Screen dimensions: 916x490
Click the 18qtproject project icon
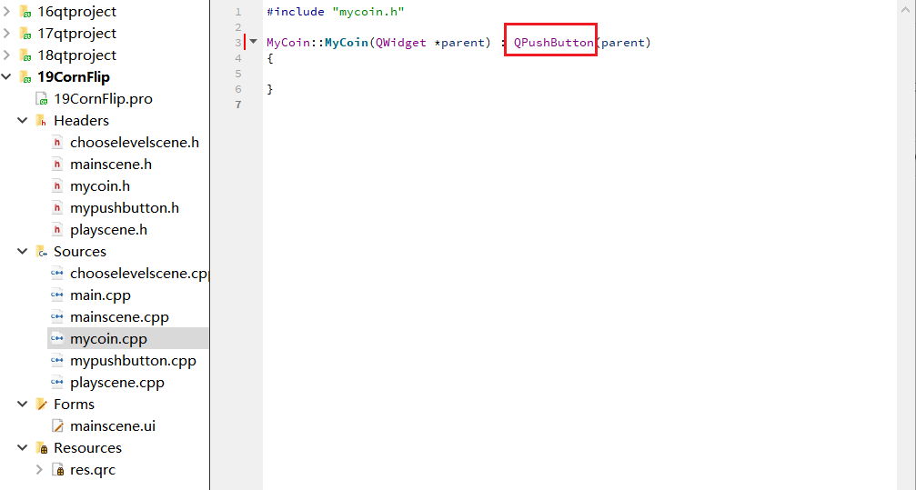[x=25, y=55]
